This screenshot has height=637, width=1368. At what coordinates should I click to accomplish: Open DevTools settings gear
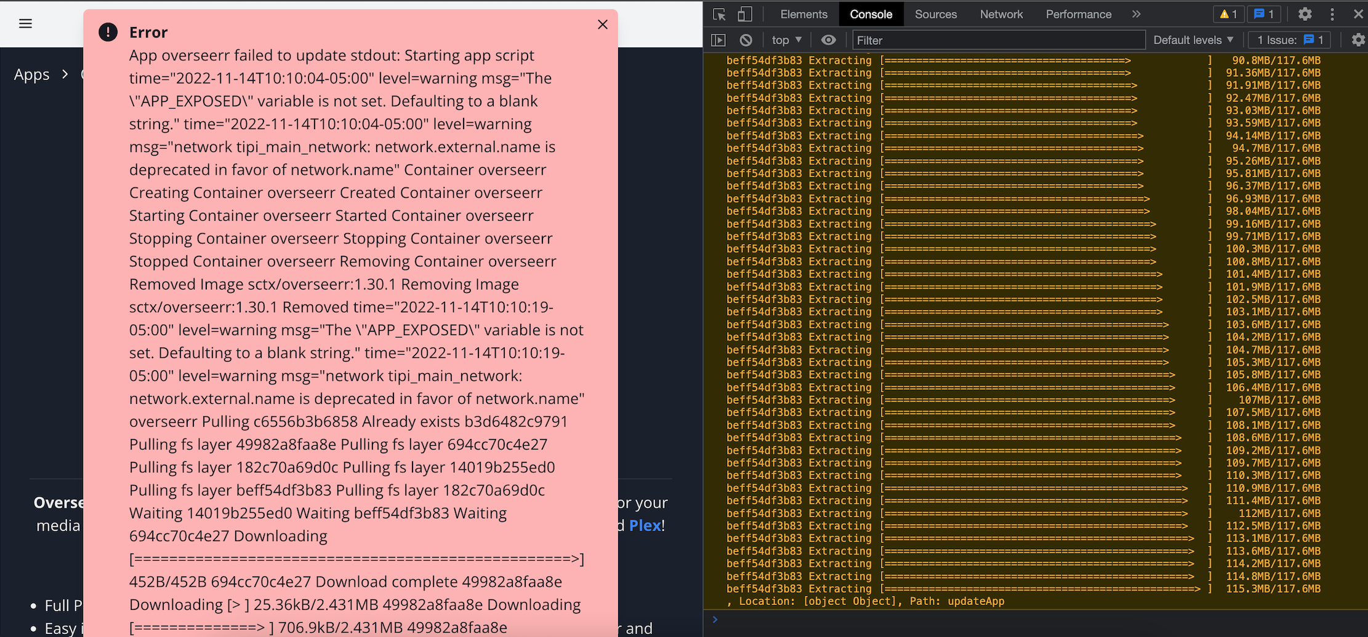click(1305, 14)
